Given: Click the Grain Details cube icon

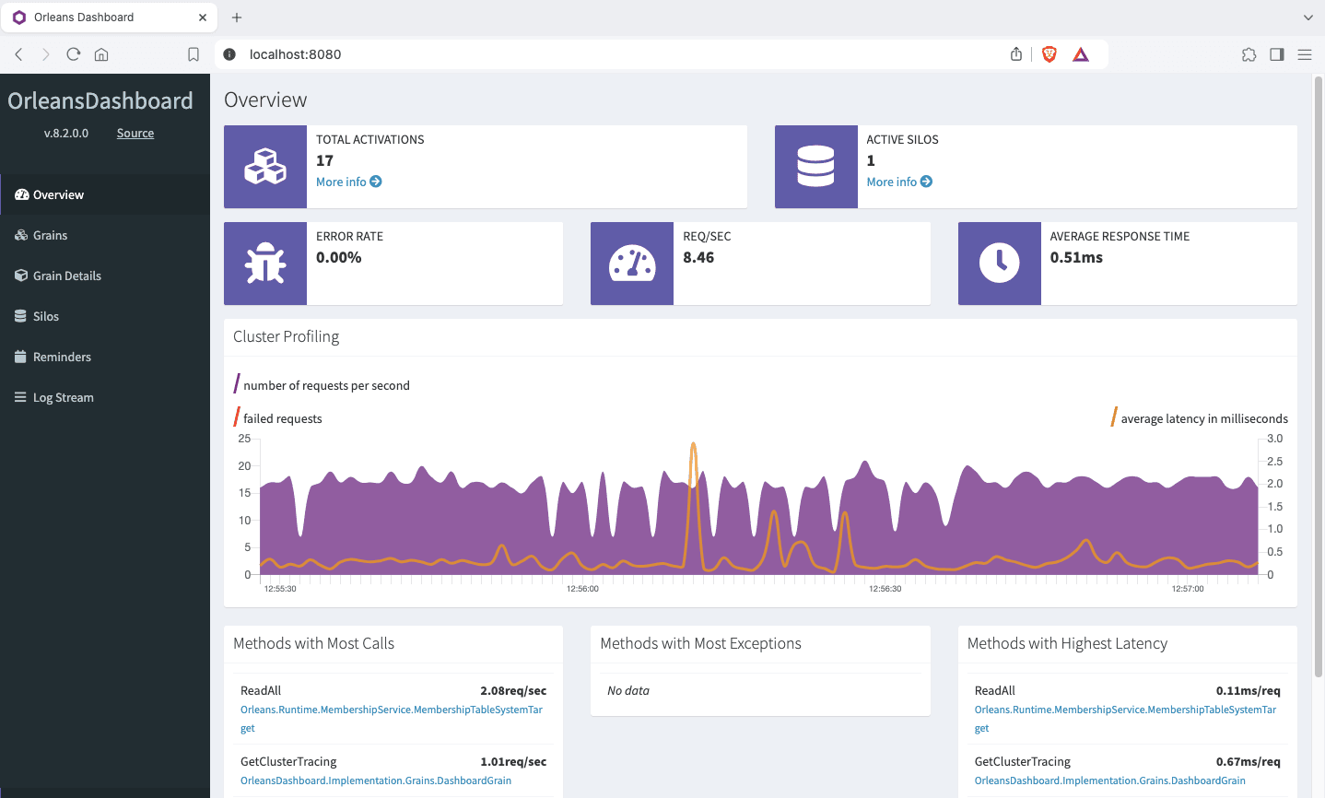Looking at the screenshot, I should (21, 276).
